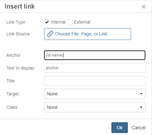Click the Class field label
The height and width of the screenshot is (135, 152).
(12, 107)
